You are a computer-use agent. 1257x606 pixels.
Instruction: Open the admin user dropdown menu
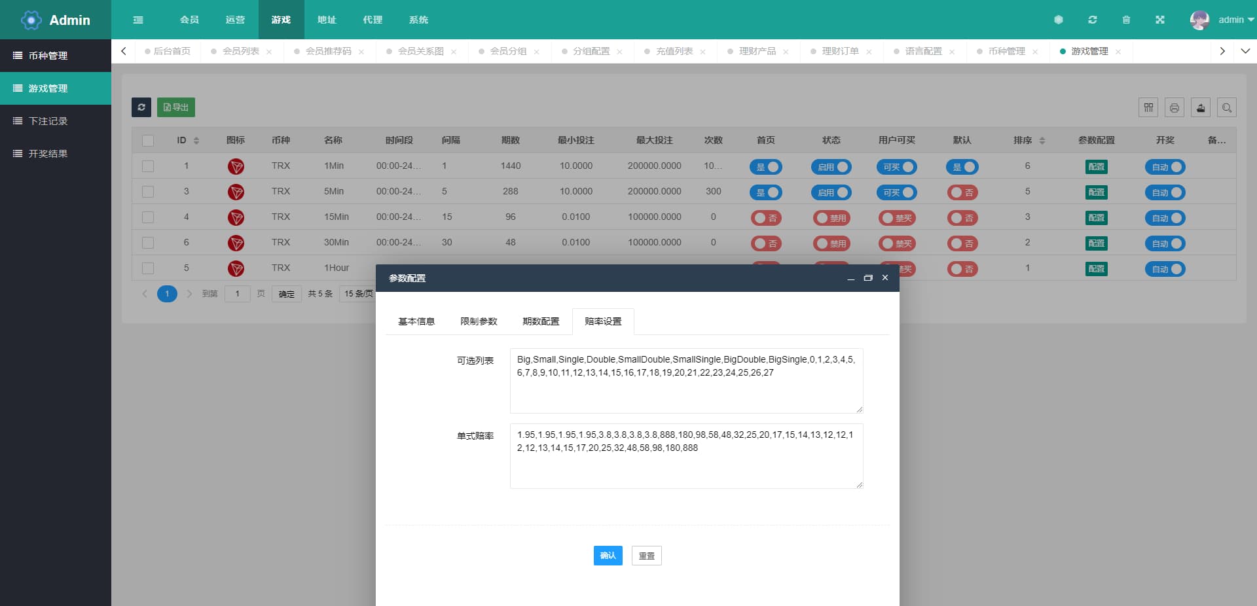click(1222, 20)
